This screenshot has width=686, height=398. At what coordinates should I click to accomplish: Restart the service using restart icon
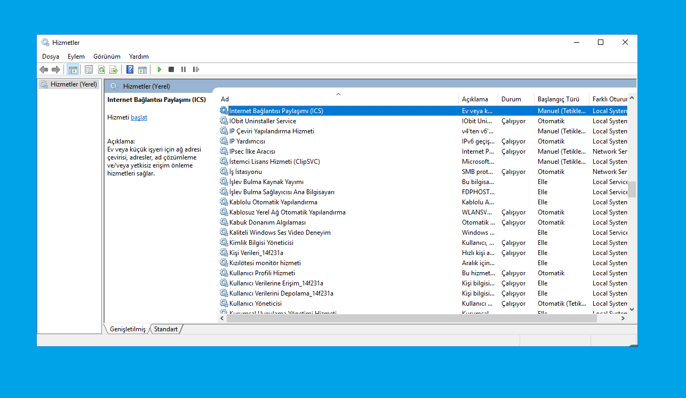tap(196, 69)
